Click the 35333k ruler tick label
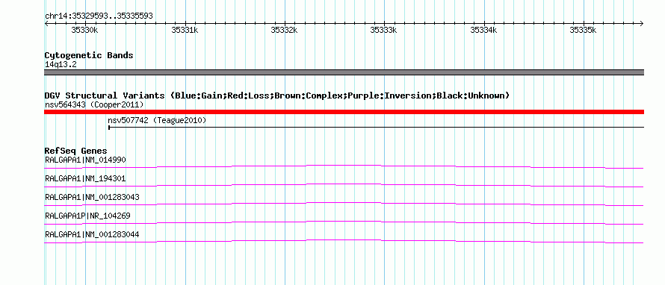 (x=384, y=30)
